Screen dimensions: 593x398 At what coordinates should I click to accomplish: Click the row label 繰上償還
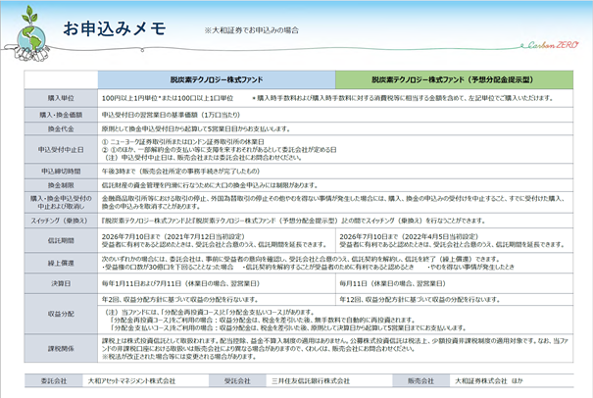[x=61, y=263]
